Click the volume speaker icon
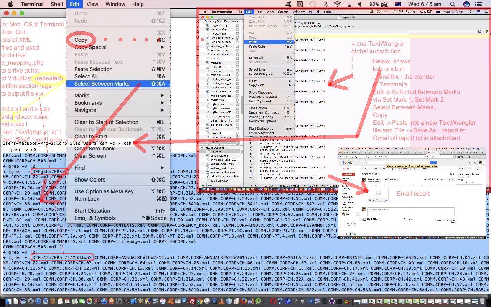The image size is (491, 307). [360, 4]
